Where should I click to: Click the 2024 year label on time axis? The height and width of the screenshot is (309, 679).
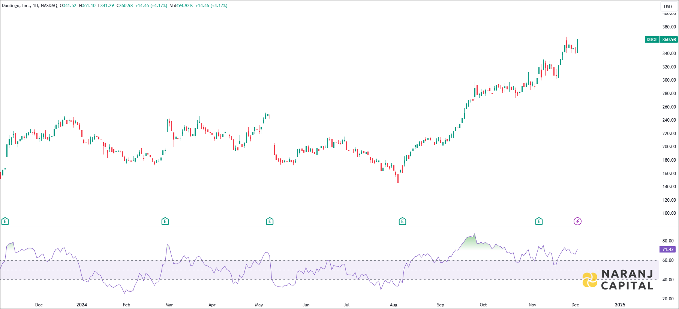pyautogui.click(x=82, y=305)
